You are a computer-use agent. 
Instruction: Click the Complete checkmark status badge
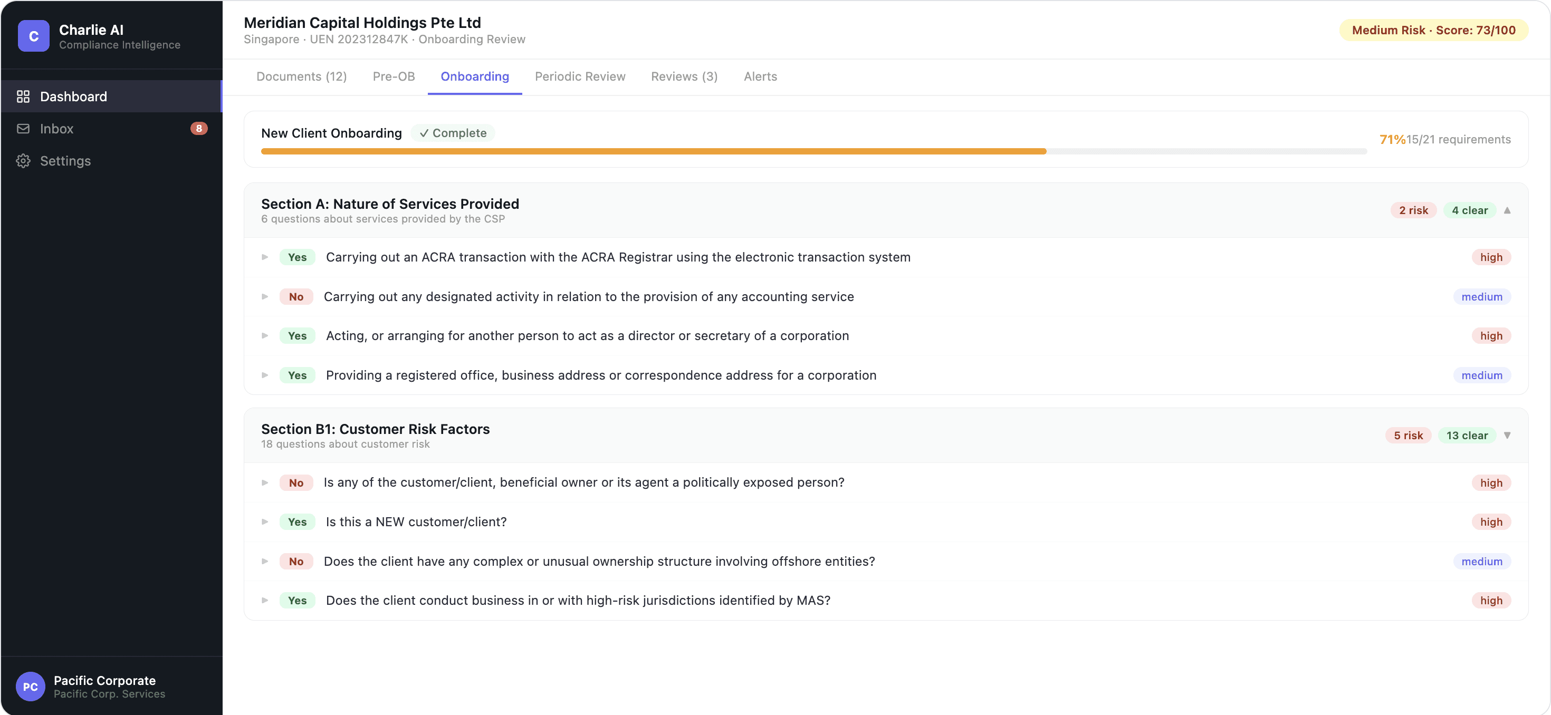coord(453,133)
